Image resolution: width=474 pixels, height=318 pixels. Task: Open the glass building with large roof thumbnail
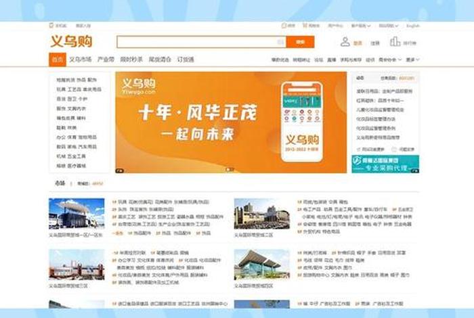click(262, 265)
